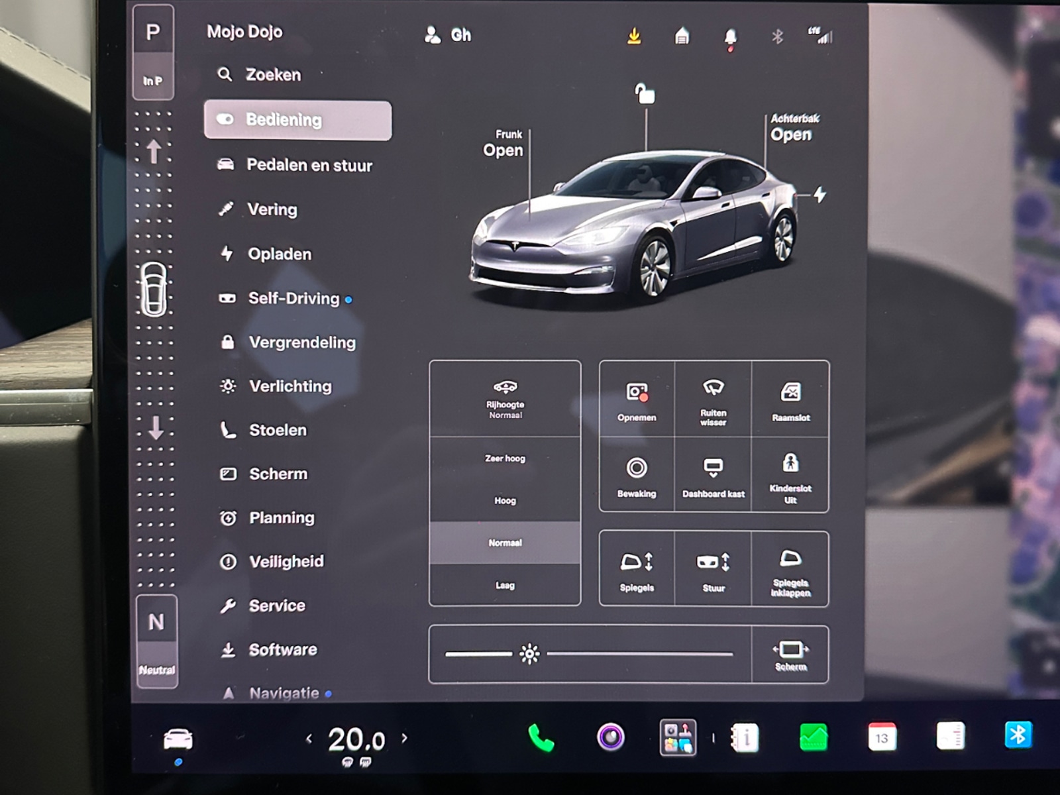Tap the Opnemen dashcam icon

pos(637,399)
